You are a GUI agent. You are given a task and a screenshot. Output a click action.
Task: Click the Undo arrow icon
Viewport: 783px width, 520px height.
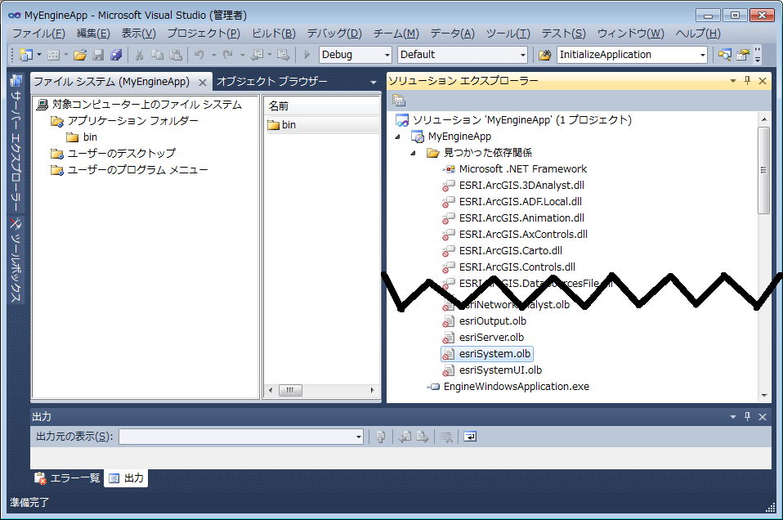click(199, 55)
